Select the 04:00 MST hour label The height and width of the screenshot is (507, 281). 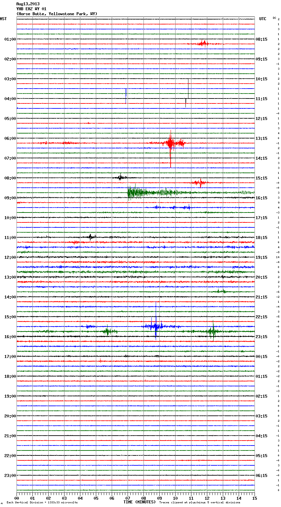[10, 99]
